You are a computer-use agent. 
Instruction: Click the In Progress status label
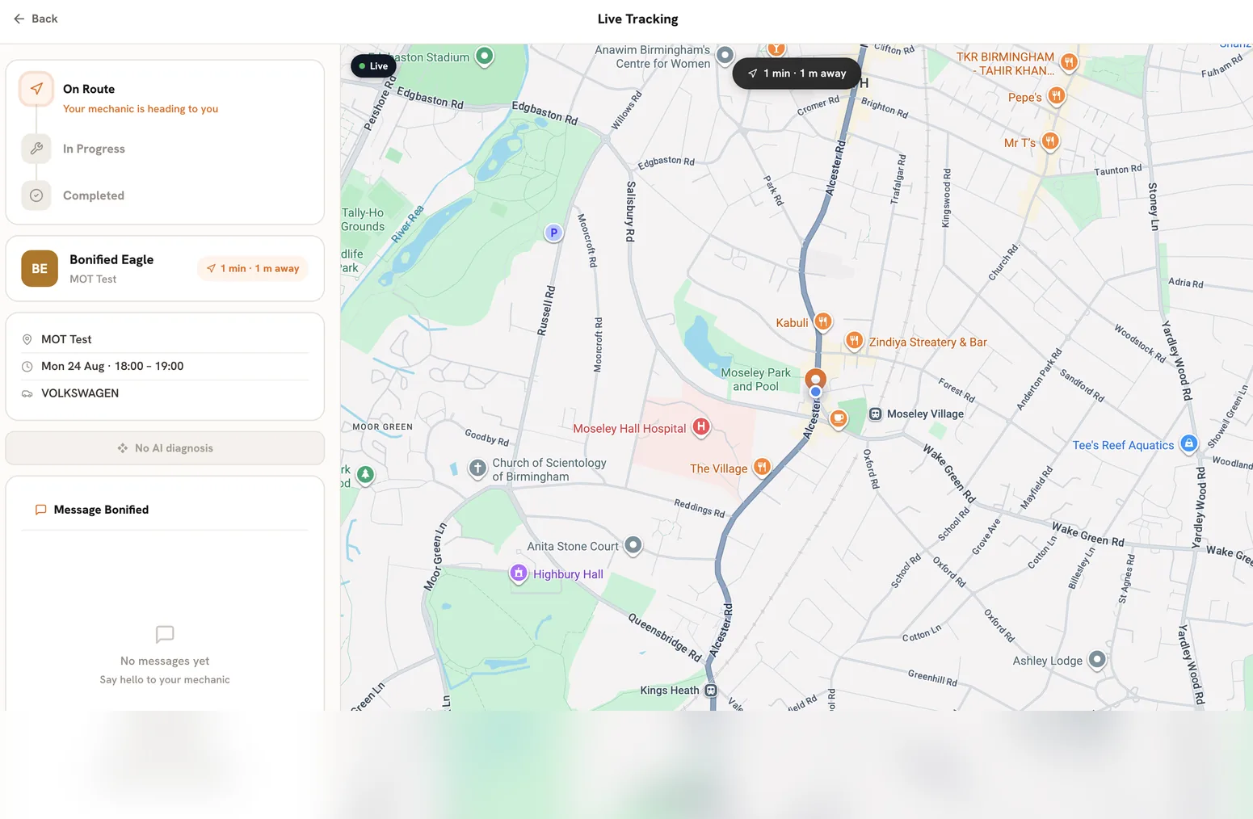[x=94, y=149]
